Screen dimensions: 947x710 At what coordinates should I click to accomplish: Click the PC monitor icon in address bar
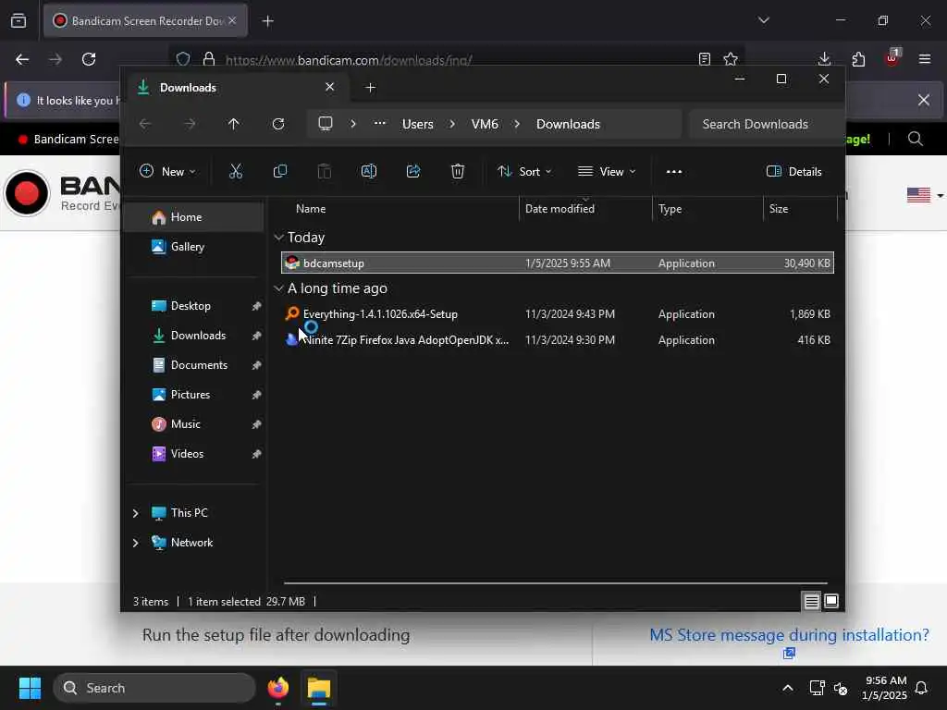point(326,124)
